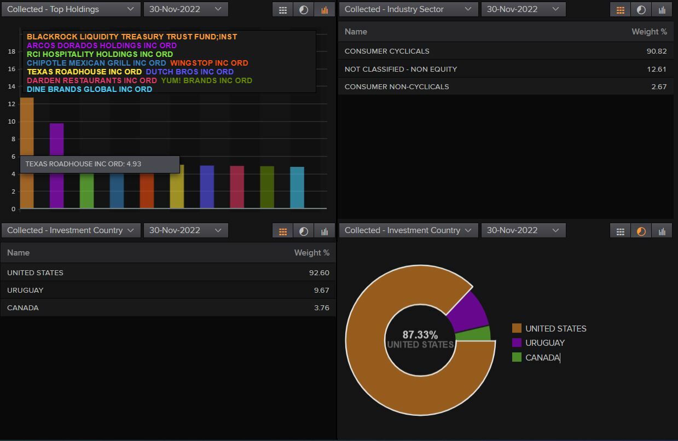The width and height of the screenshot is (678, 441).
Task: Sort Investment Country table by Weight % header
Action: click(x=311, y=253)
